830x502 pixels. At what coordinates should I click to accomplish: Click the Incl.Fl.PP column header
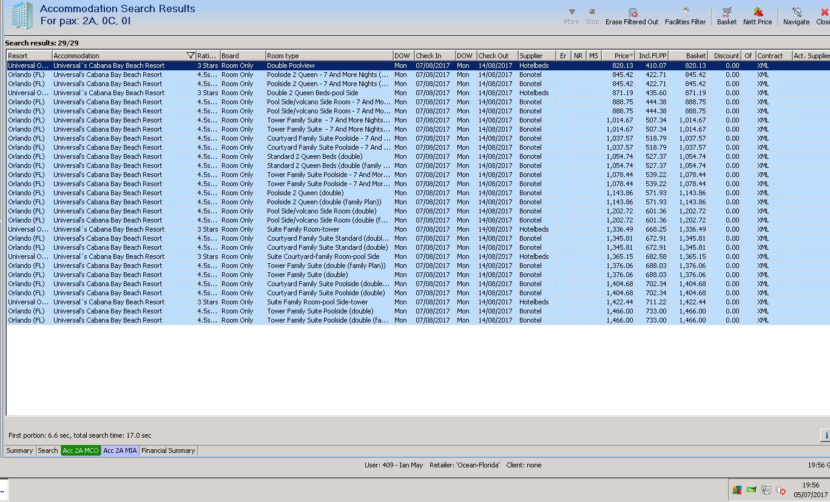(652, 56)
